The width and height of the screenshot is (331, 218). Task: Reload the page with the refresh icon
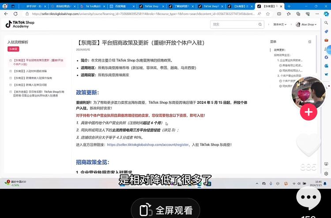[x=15, y=14]
